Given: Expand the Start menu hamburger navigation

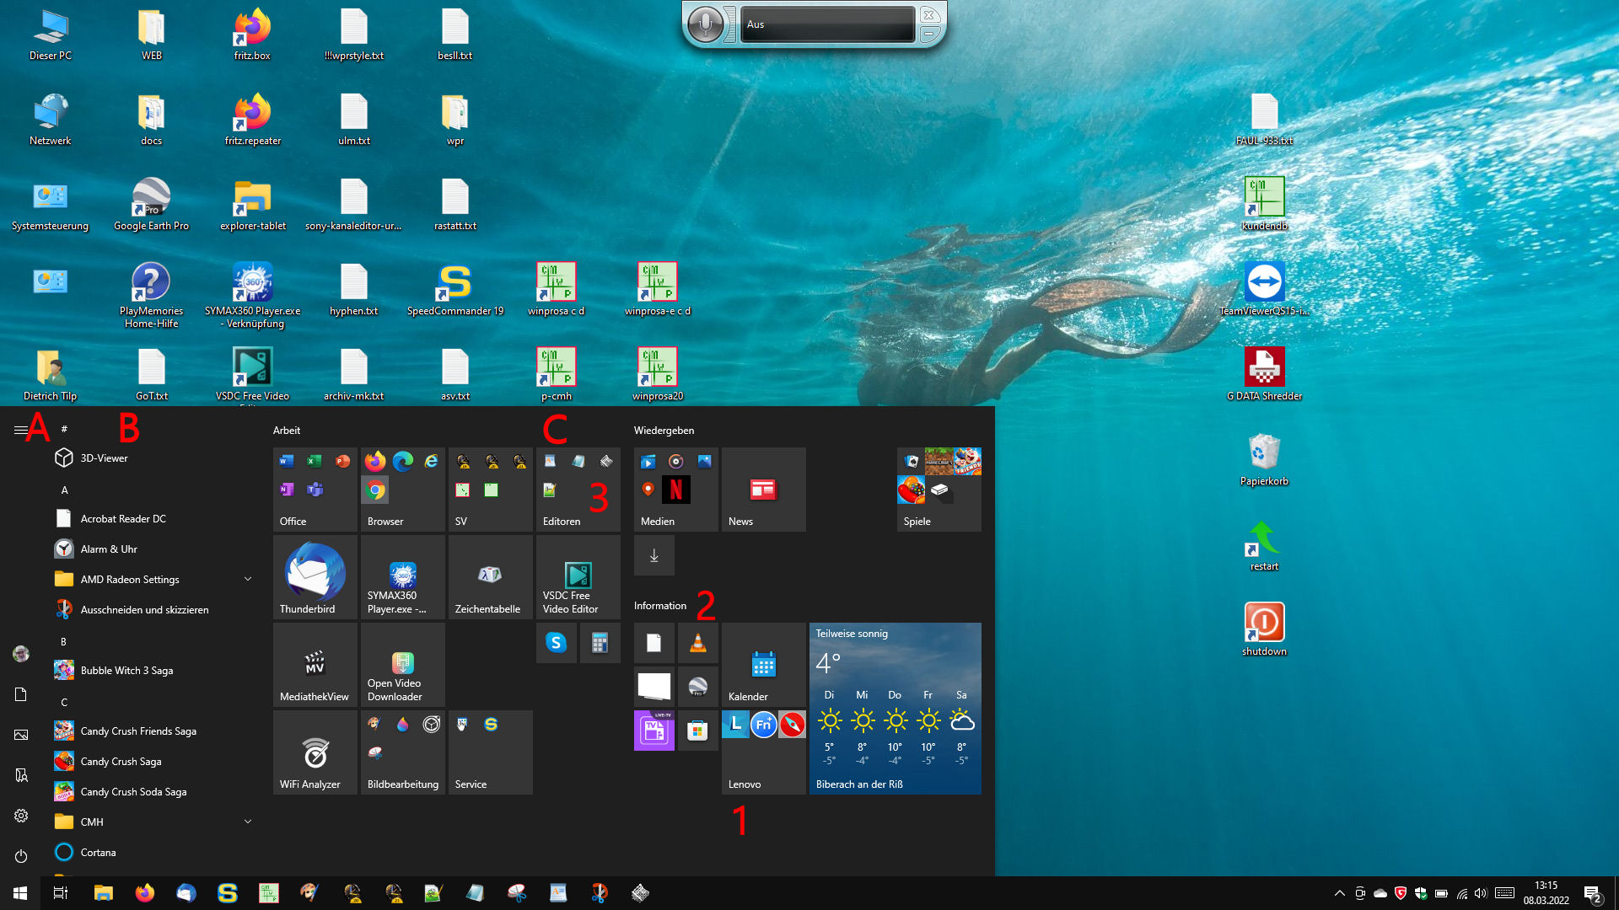Looking at the screenshot, I should pyautogui.click(x=20, y=430).
